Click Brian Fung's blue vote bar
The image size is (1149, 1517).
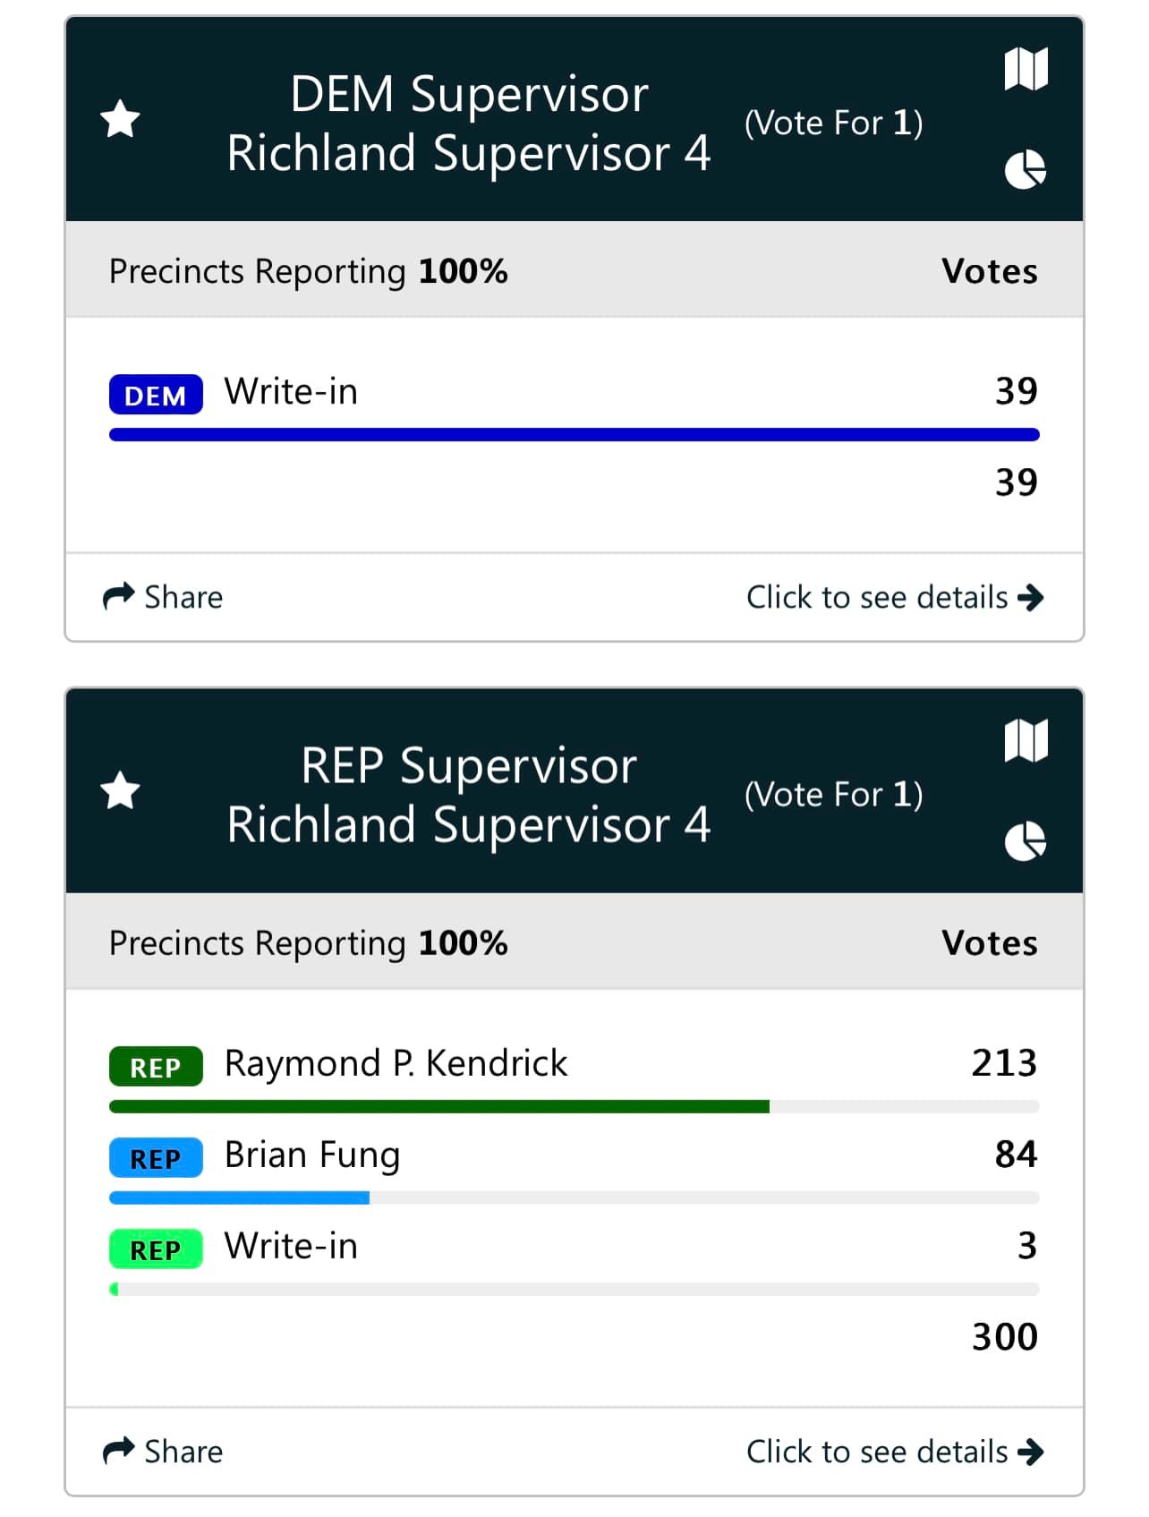coord(239,1197)
